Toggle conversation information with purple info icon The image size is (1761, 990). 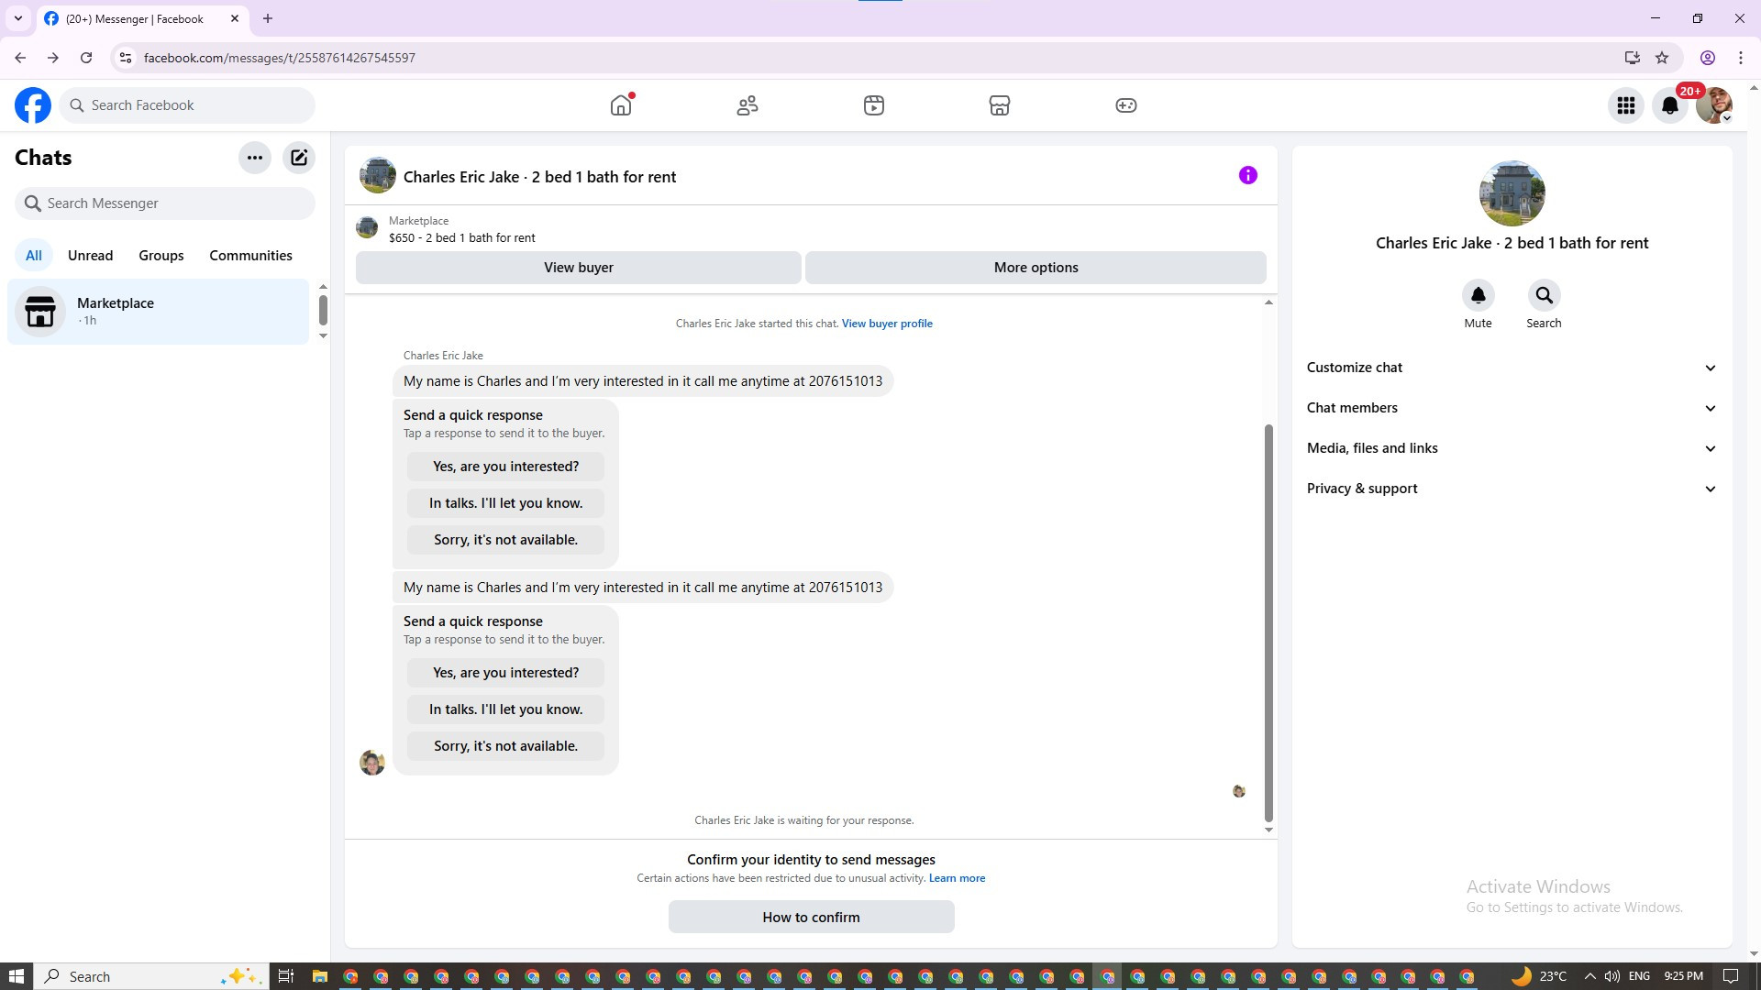(x=1247, y=175)
